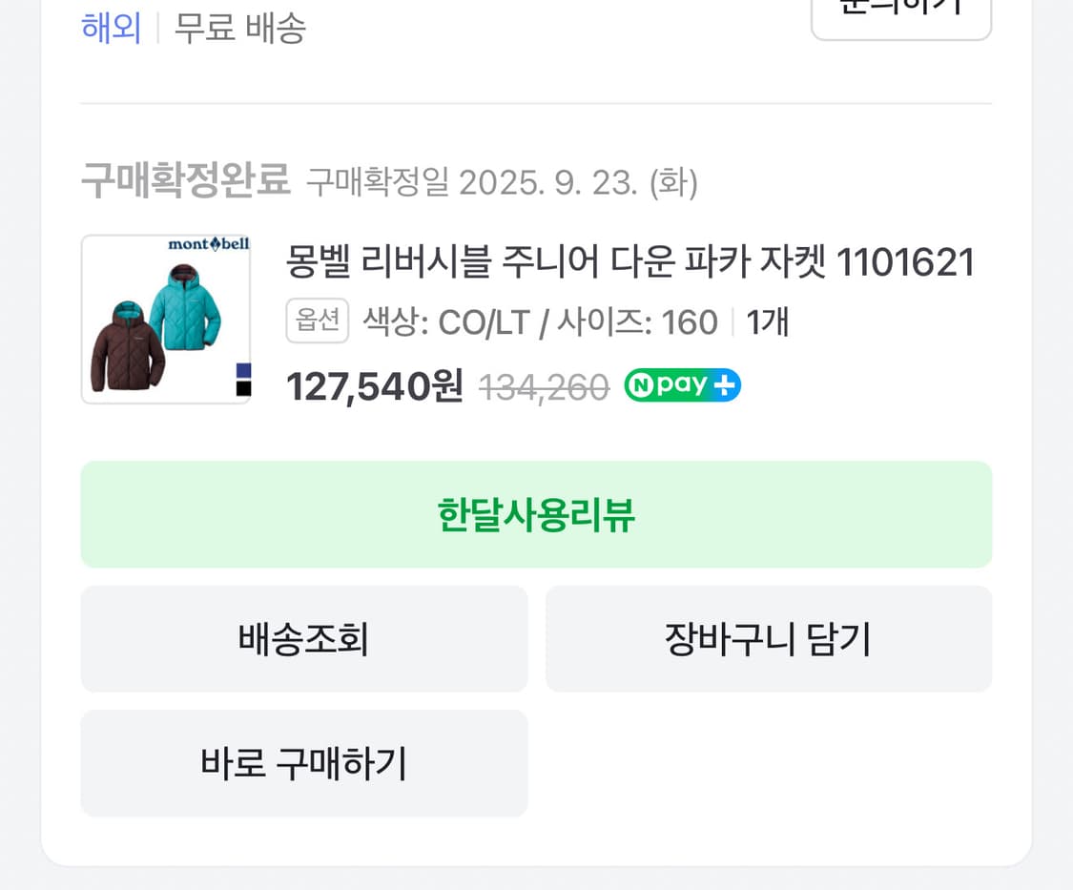Click the discounted price 127,540원
Screen dimensions: 1073x890
373,385
